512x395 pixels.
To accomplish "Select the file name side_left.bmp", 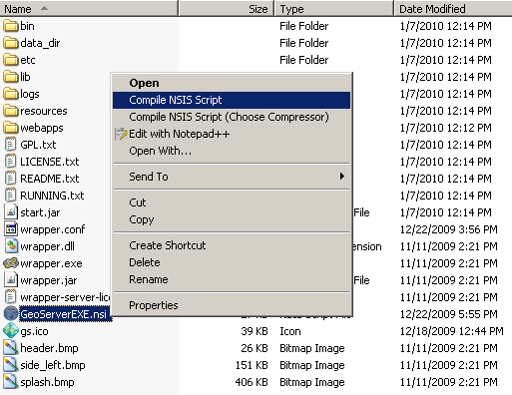I will coord(53,365).
